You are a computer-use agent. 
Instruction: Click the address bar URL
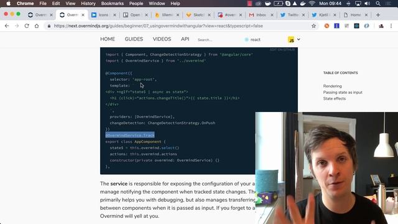158,26
